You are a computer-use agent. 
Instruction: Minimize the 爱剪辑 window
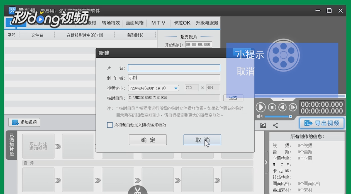coord(318,11)
